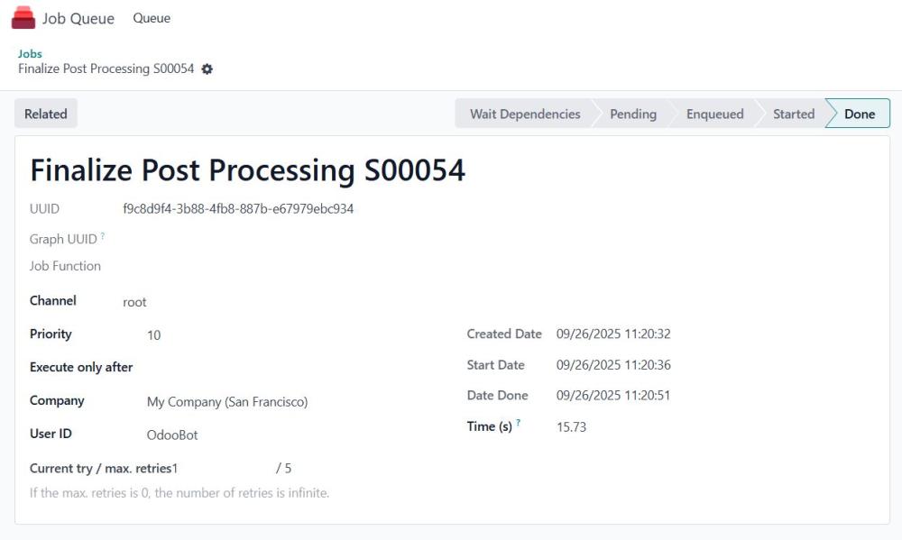Image resolution: width=902 pixels, height=540 pixels.
Task: Click the Job Queue app logo icon
Action: [x=23, y=18]
